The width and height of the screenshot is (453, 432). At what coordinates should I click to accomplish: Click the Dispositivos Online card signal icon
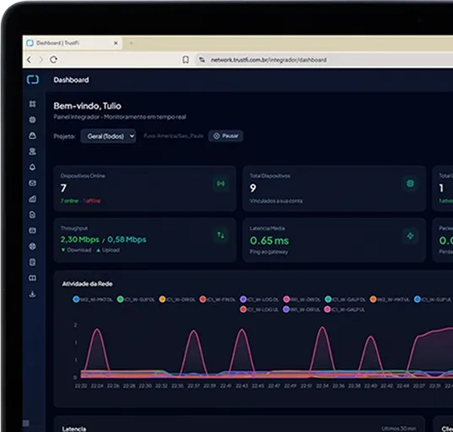(221, 183)
